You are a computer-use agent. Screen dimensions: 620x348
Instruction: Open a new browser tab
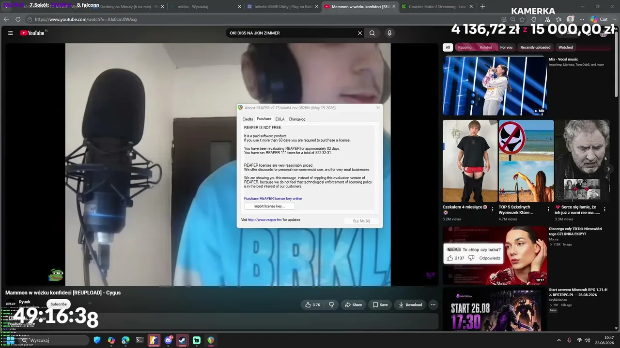pyautogui.click(x=482, y=7)
